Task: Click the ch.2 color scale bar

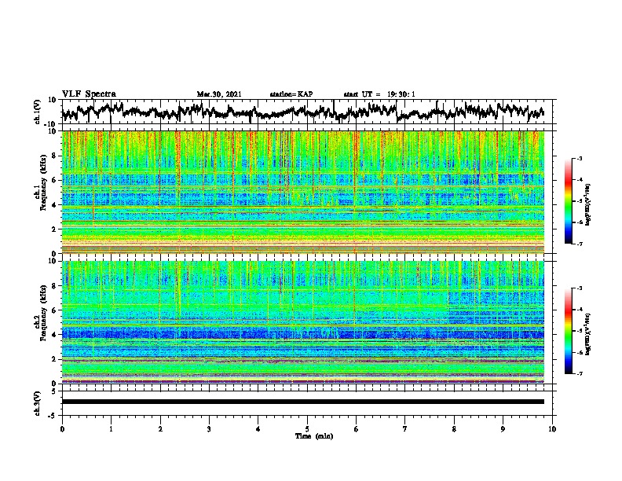Action: pos(569,331)
